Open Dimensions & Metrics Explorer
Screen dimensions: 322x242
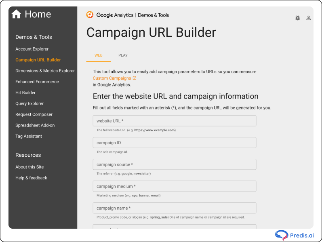point(45,71)
